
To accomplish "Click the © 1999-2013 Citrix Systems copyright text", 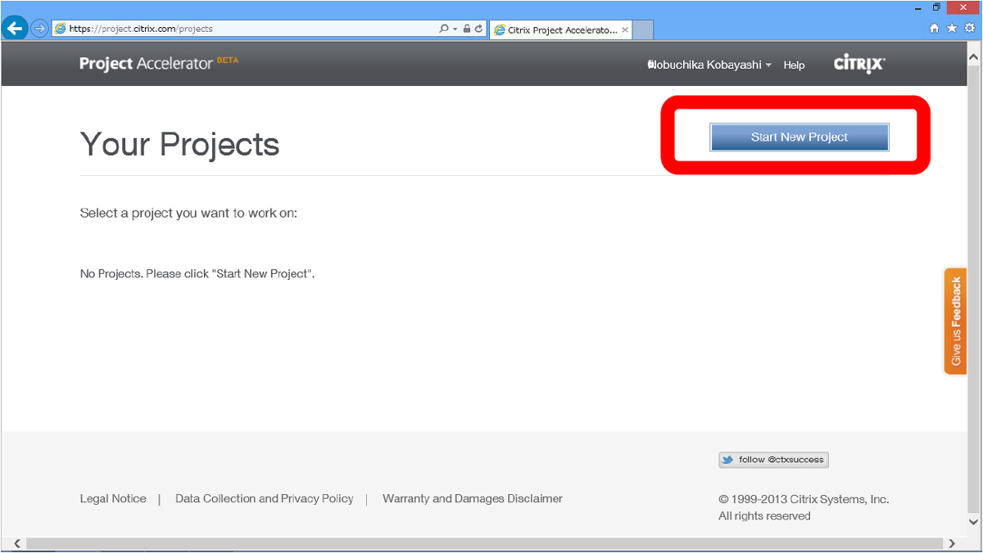I will click(804, 499).
